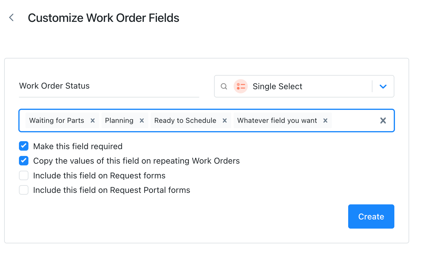Uncheck Copy values on repeating Work Orders

tap(24, 161)
